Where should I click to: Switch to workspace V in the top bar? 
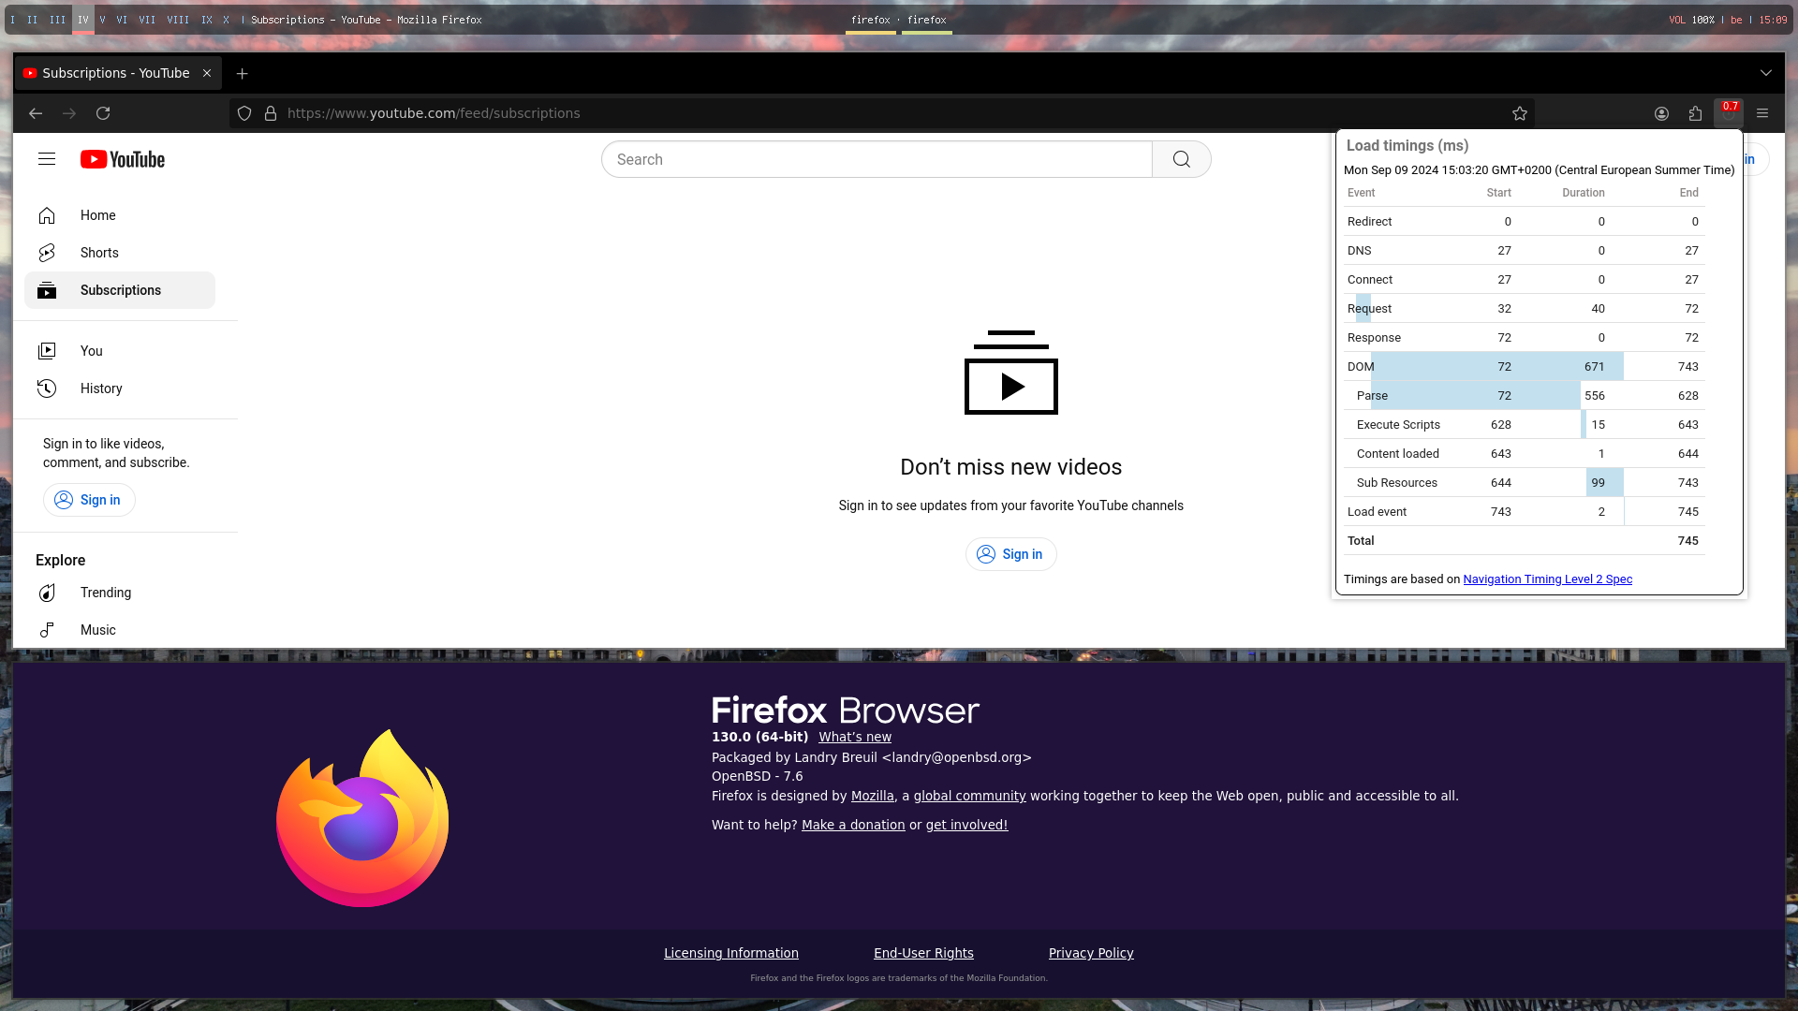coord(102,20)
